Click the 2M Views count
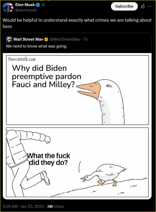The image size is (156, 212). [55, 206]
